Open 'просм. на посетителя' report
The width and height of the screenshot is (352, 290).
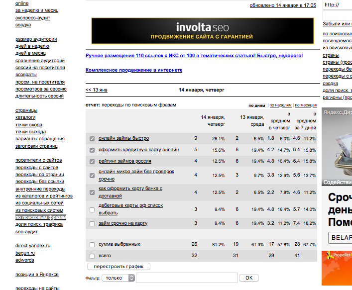pyautogui.click(x=40, y=82)
